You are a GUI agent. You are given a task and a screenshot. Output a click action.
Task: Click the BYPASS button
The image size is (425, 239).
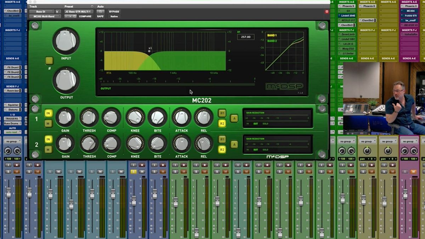(x=114, y=12)
